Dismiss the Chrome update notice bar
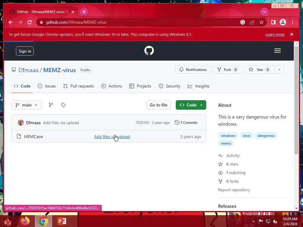The width and height of the screenshot is (303, 227). [291, 34]
